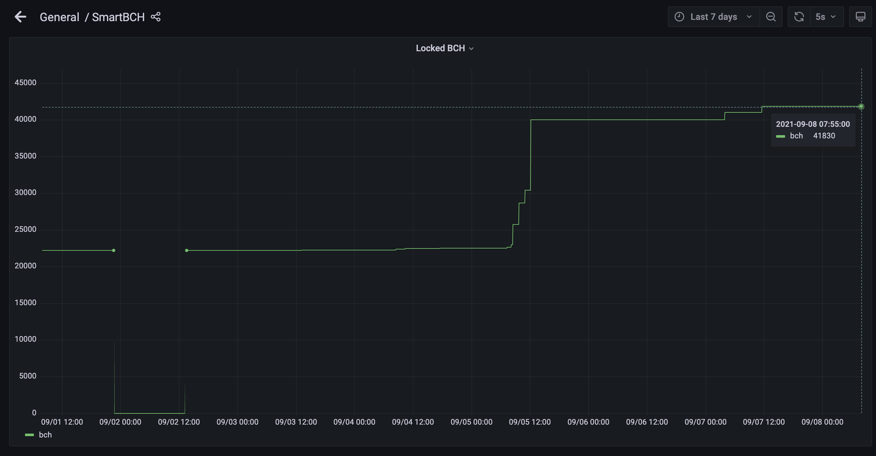Click the SmartBCH dashboard title

pos(118,17)
